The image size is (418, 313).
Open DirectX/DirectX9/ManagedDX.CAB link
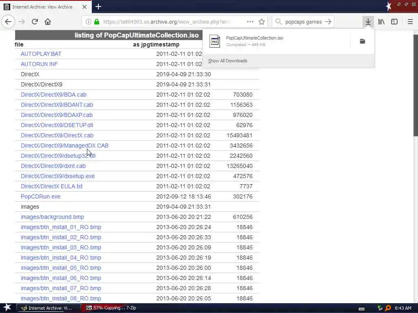64,145
